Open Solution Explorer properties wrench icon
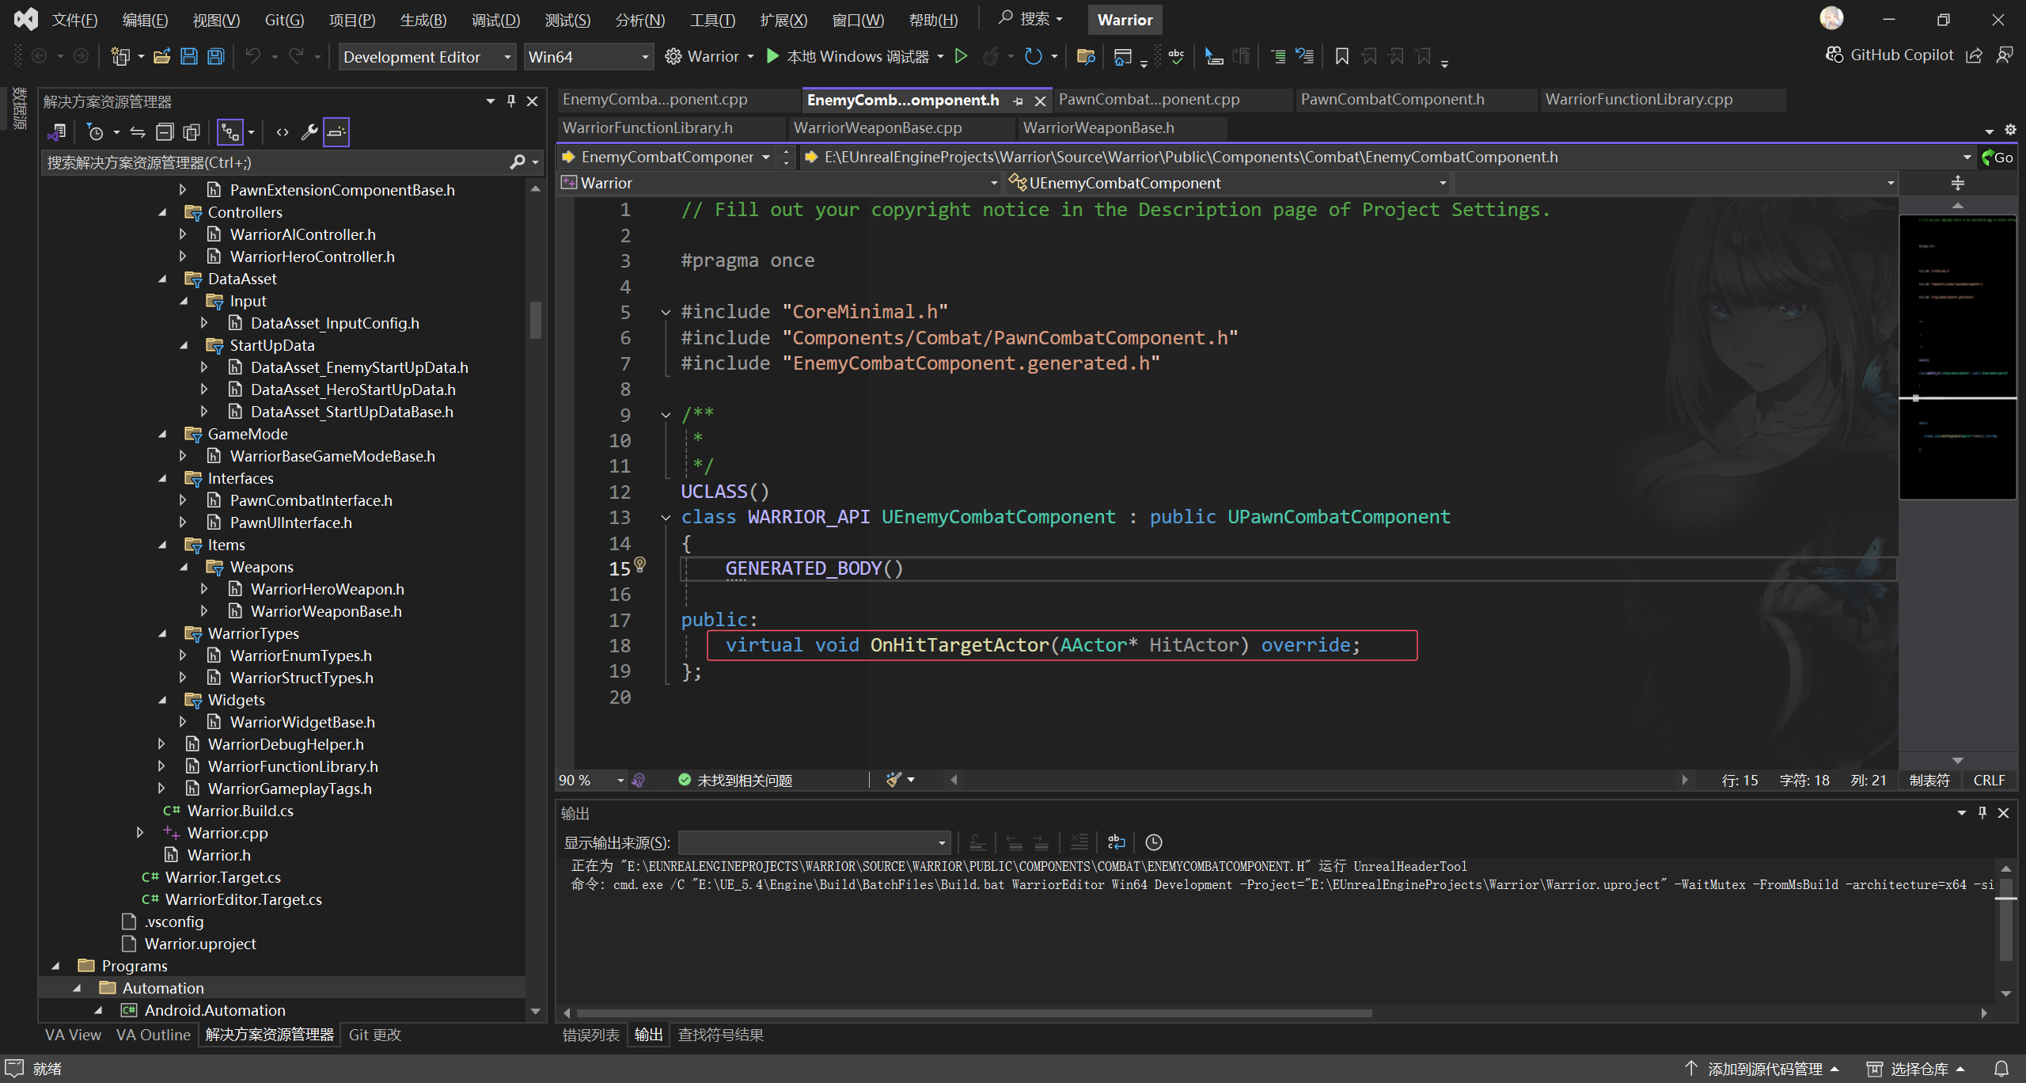 (x=309, y=132)
